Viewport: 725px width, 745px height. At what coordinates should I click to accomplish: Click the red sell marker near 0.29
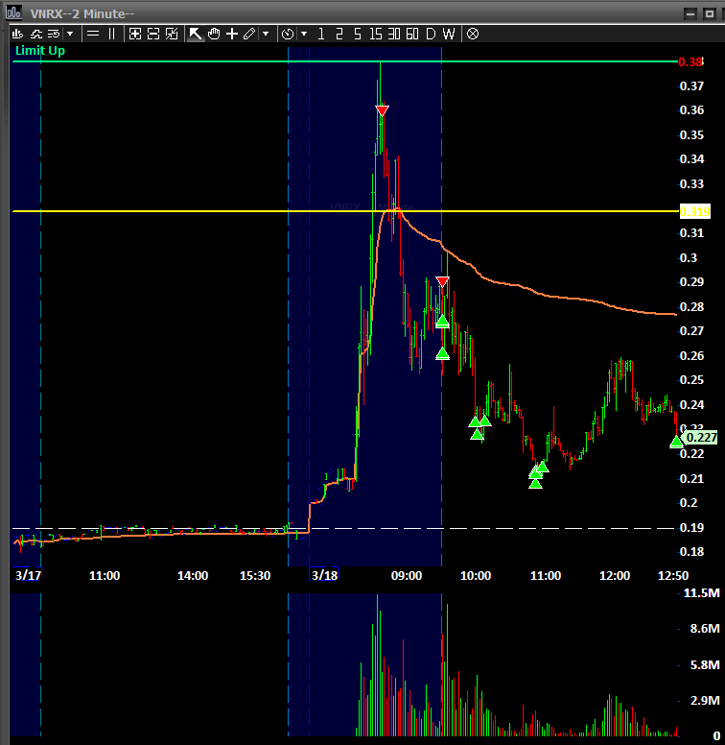(442, 281)
